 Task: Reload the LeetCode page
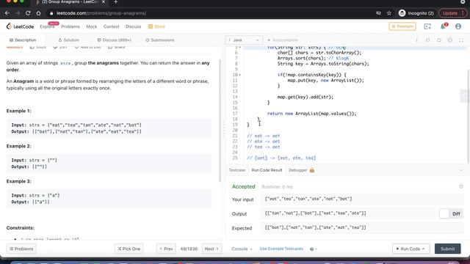pyautogui.click(x=28, y=13)
